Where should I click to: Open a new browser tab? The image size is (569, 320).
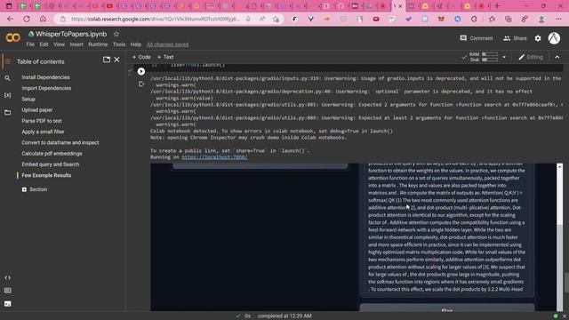[x=497, y=6]
